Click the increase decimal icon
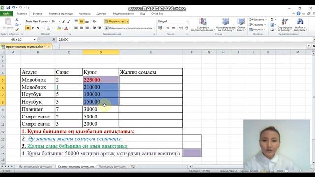Screen dimensions: 315x177 181,28
